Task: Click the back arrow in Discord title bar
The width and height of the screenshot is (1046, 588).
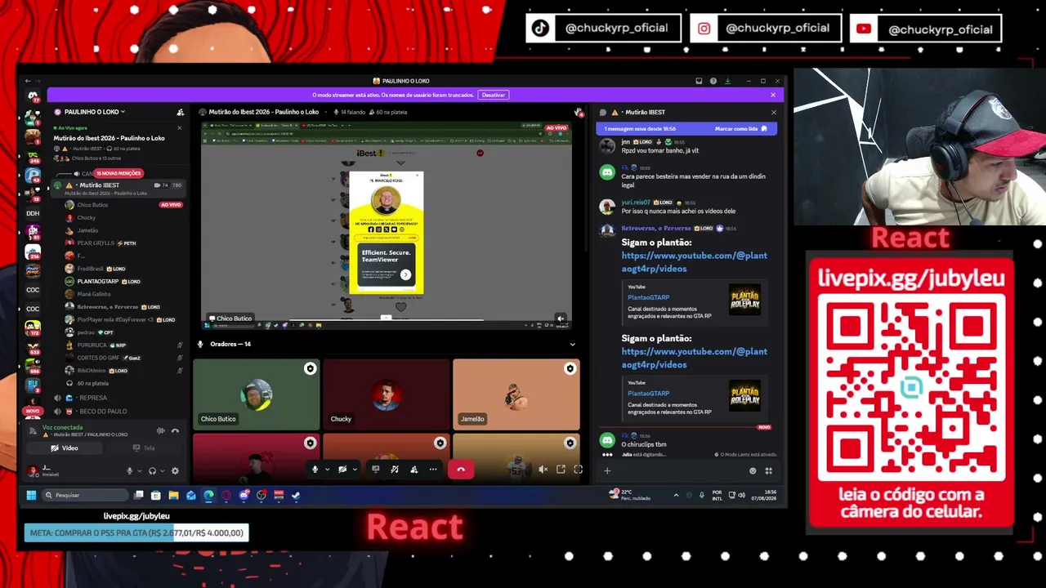Action: [28, 81]
